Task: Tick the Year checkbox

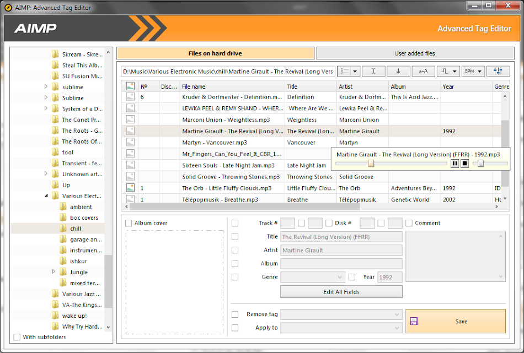Action: pos(352,277)
